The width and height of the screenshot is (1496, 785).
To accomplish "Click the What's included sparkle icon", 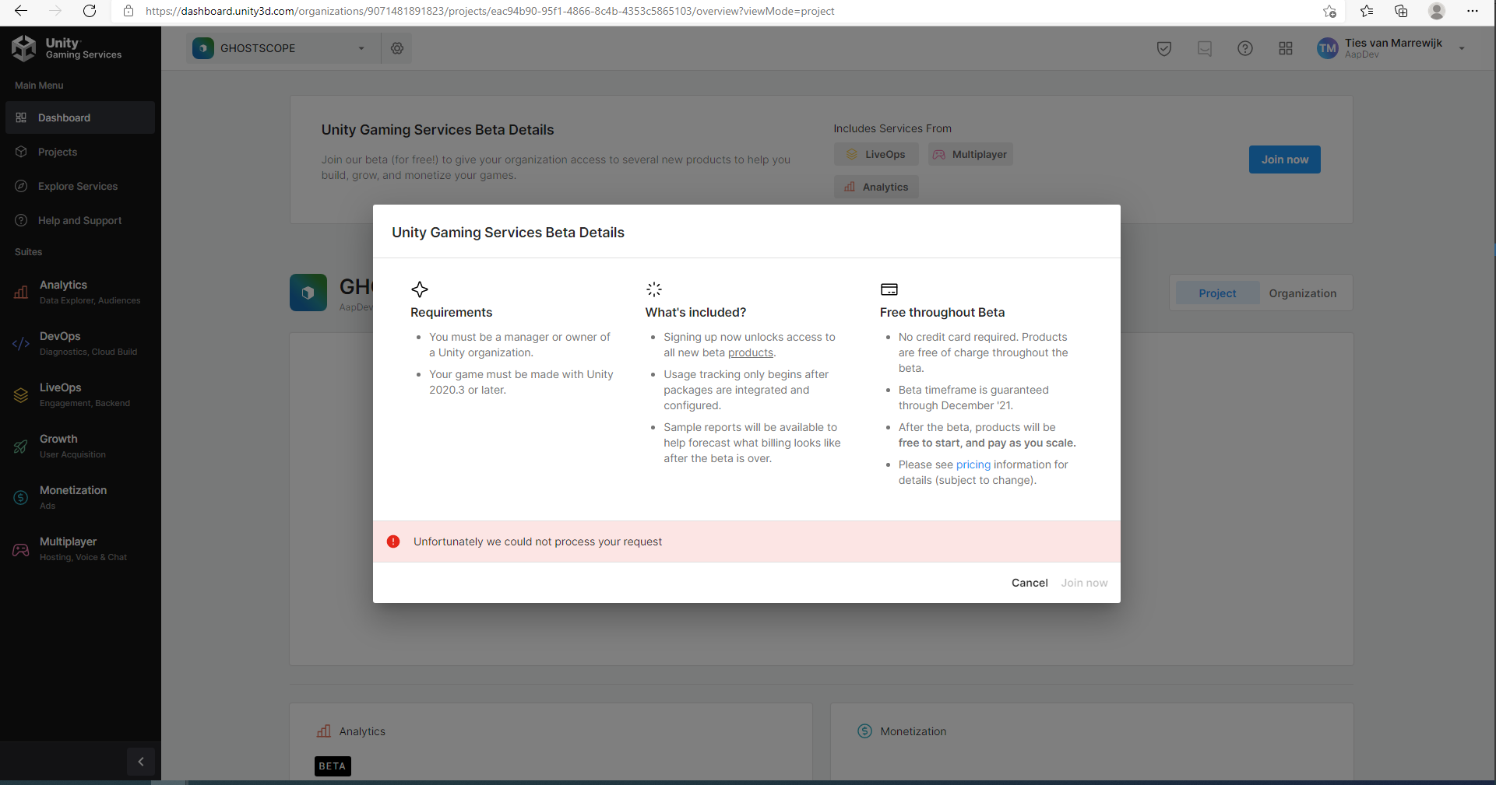I will [x=654, y=289].
